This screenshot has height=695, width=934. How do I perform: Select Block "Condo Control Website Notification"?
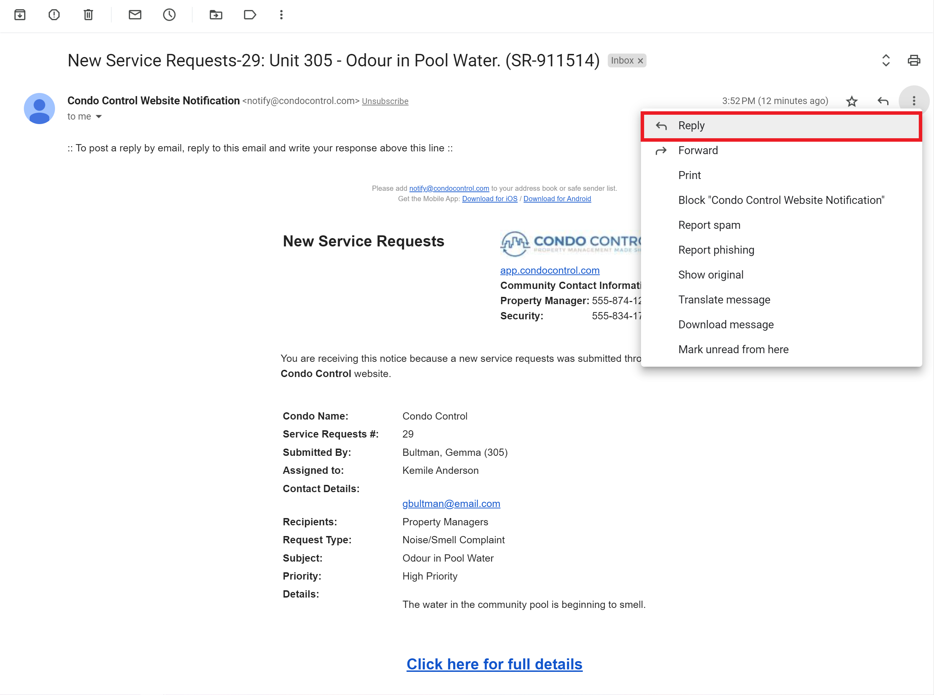pyautogui.click(x=781, y=200)
